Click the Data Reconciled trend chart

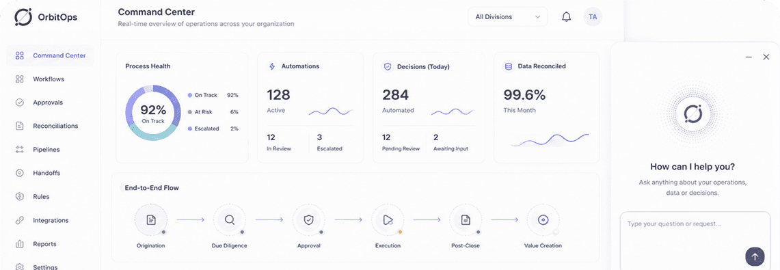550,139
